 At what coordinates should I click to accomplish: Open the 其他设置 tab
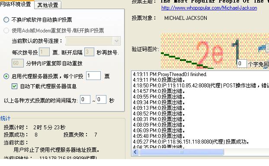tap(48, 5)
